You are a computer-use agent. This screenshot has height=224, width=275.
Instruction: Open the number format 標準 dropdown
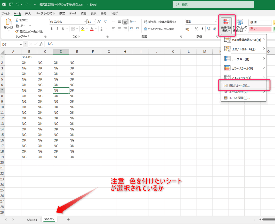[215, 22]
